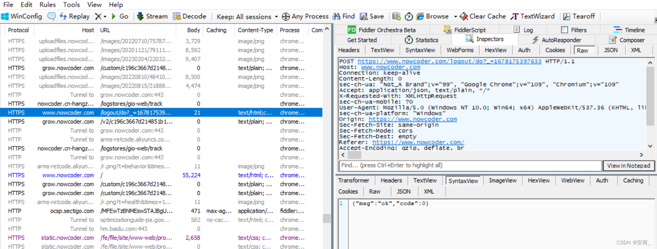This screenshot has height=249, width=657.
Task: Open the View menu
Action: click(94, 5)
